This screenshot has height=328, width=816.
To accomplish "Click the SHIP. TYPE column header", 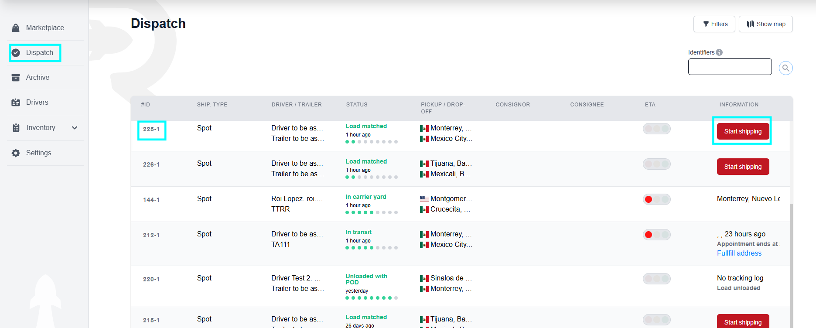I will click(212, 105).
